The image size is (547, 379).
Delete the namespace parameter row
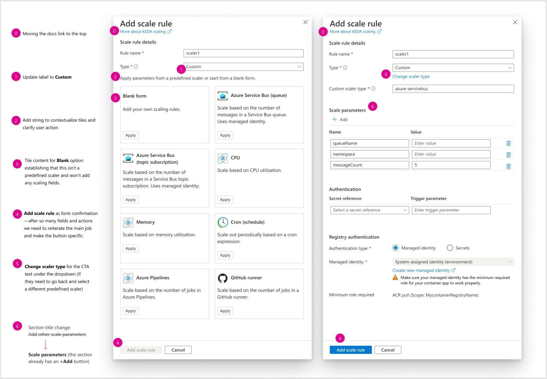click(x=508, y=155)
